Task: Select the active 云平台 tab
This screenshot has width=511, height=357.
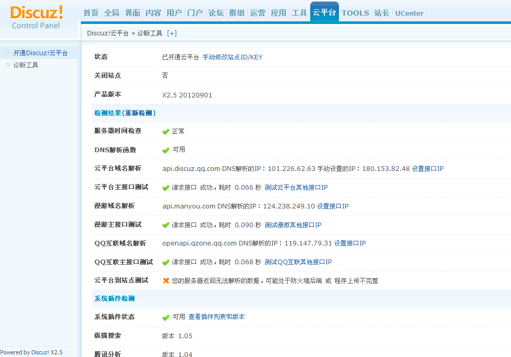Action: 324,13
